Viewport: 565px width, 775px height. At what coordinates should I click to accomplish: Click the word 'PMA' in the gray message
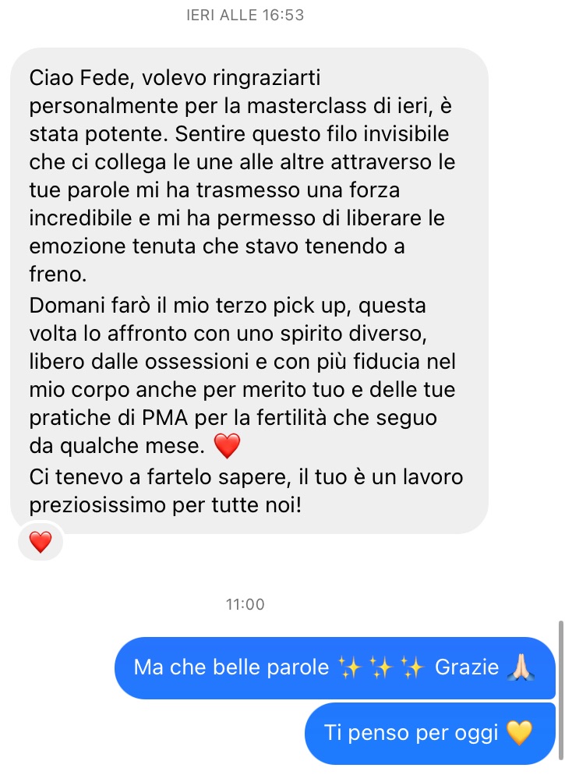point(165,418)
